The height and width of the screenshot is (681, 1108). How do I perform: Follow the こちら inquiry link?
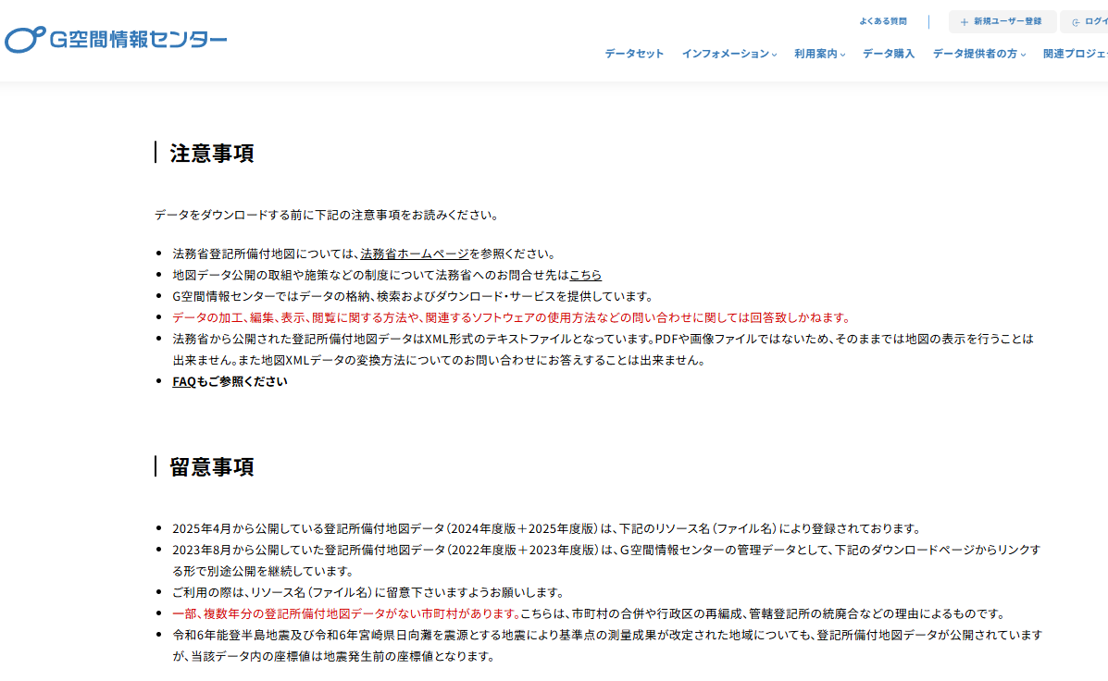585,275
